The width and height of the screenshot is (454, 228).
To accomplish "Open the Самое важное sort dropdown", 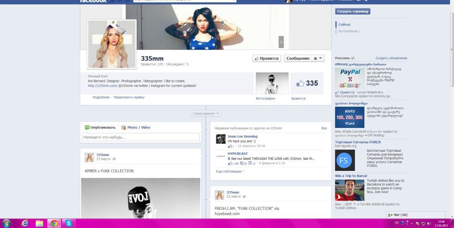I will [206, 114].
